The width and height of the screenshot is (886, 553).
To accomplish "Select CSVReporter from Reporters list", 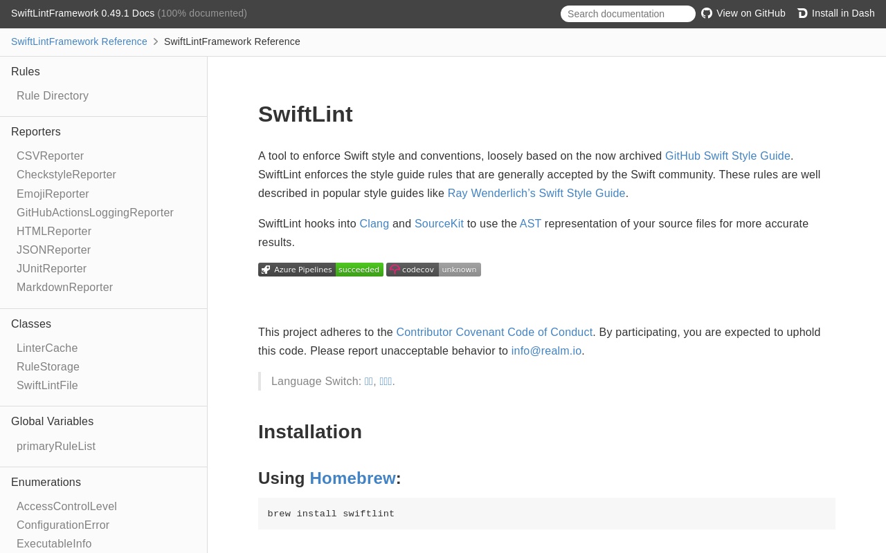I will point(50,156).
